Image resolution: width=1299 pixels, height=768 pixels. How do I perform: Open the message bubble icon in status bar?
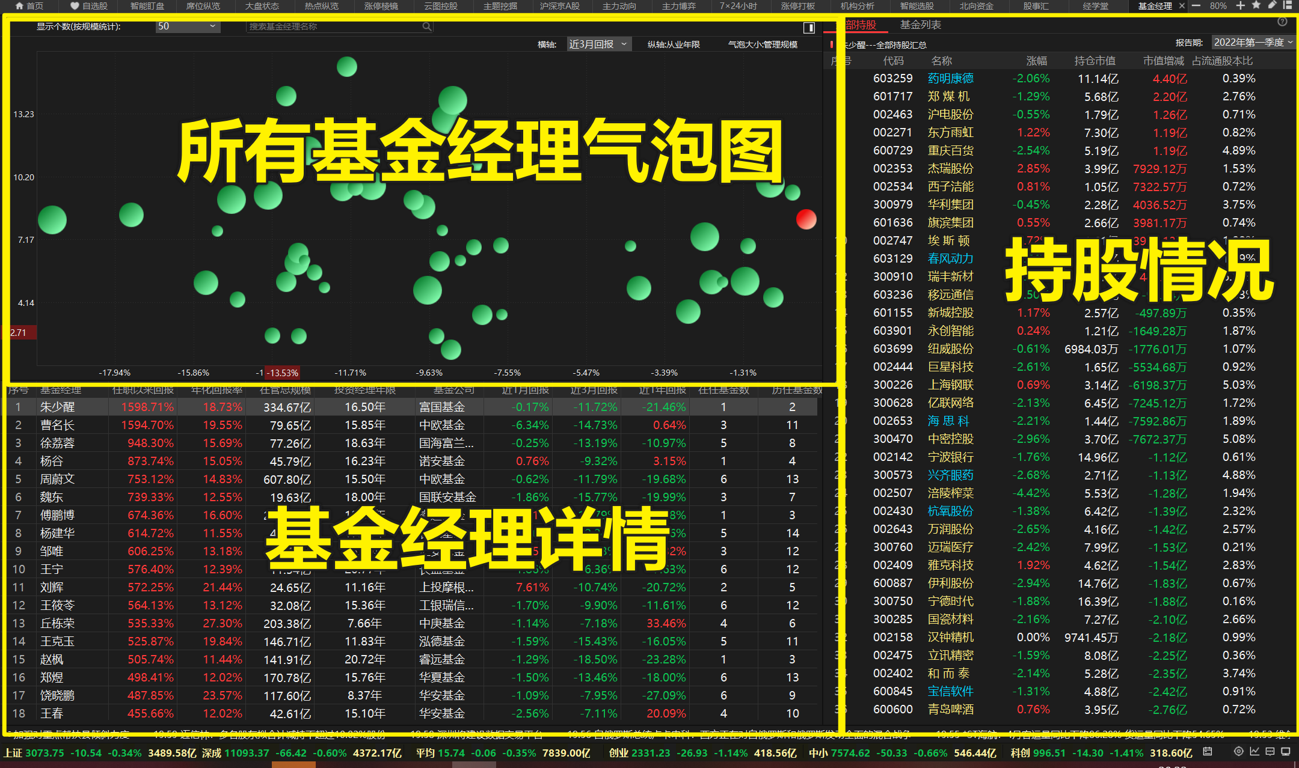[x=1270, y=752]
